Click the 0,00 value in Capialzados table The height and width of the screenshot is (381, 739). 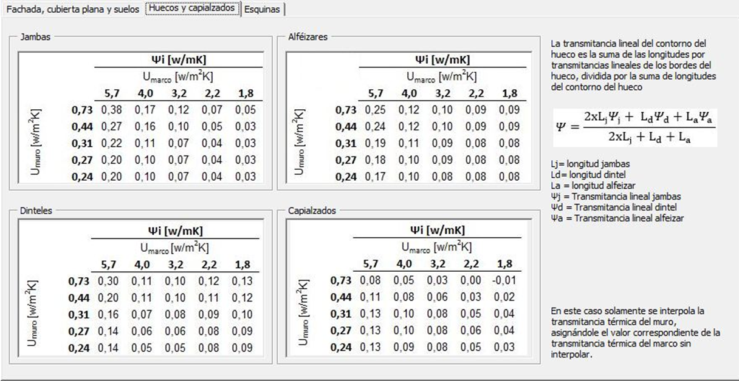[470, 281]
